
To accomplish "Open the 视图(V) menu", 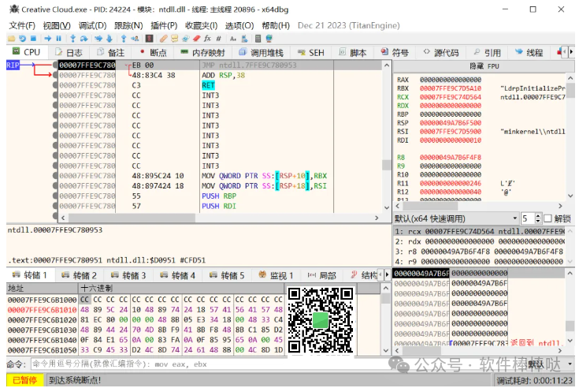I will pyautogui.click(x=57, y=25).
